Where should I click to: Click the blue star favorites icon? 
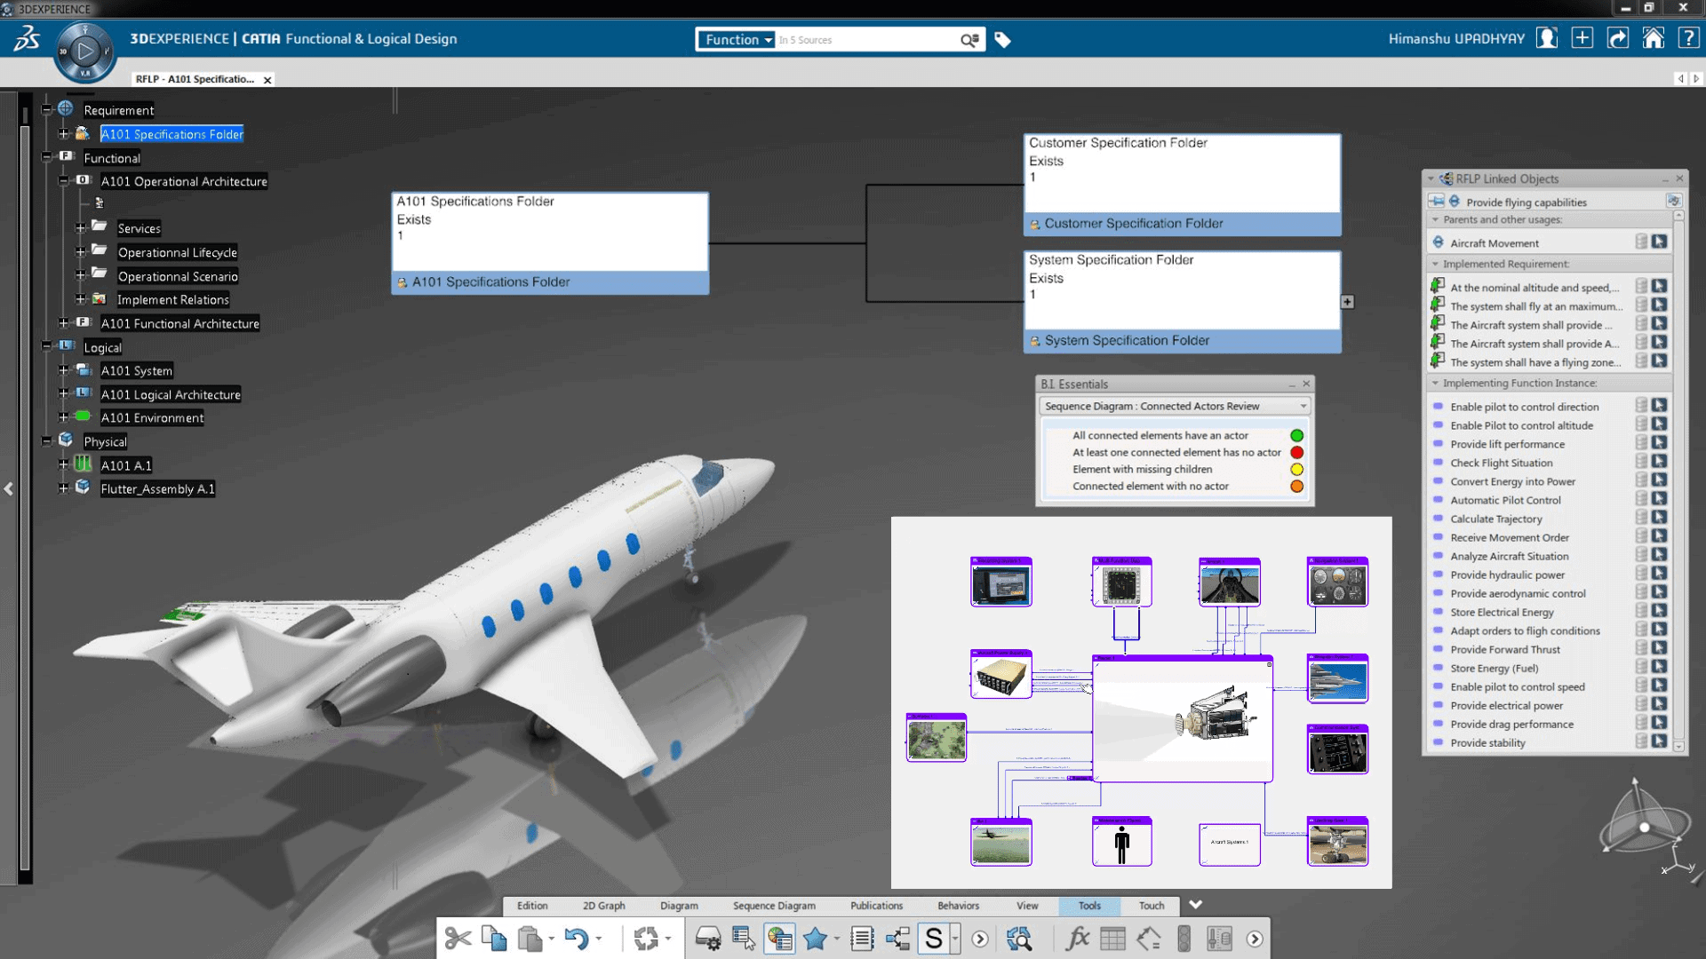[815, 939]
